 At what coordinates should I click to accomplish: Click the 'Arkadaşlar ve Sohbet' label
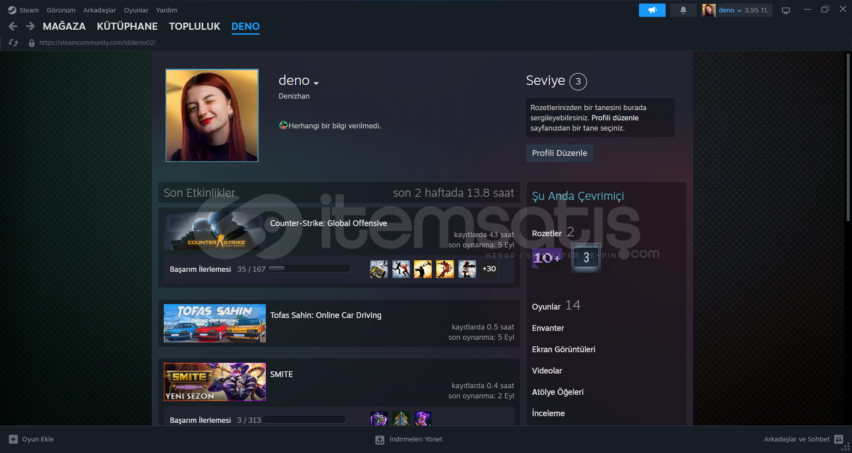pos(797,439)
